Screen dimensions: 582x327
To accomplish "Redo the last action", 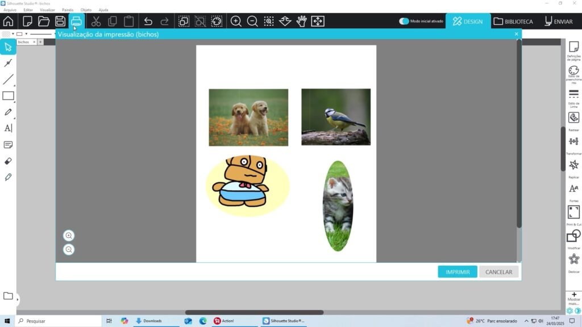I will (164, 21).
